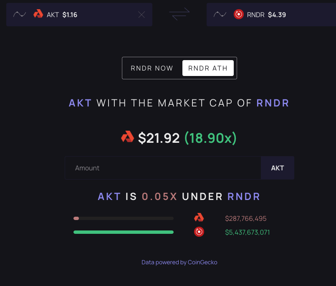Click the green RNDR market cap bar
336x286 pixels.
pyautogui.click(x=123, y=232)
